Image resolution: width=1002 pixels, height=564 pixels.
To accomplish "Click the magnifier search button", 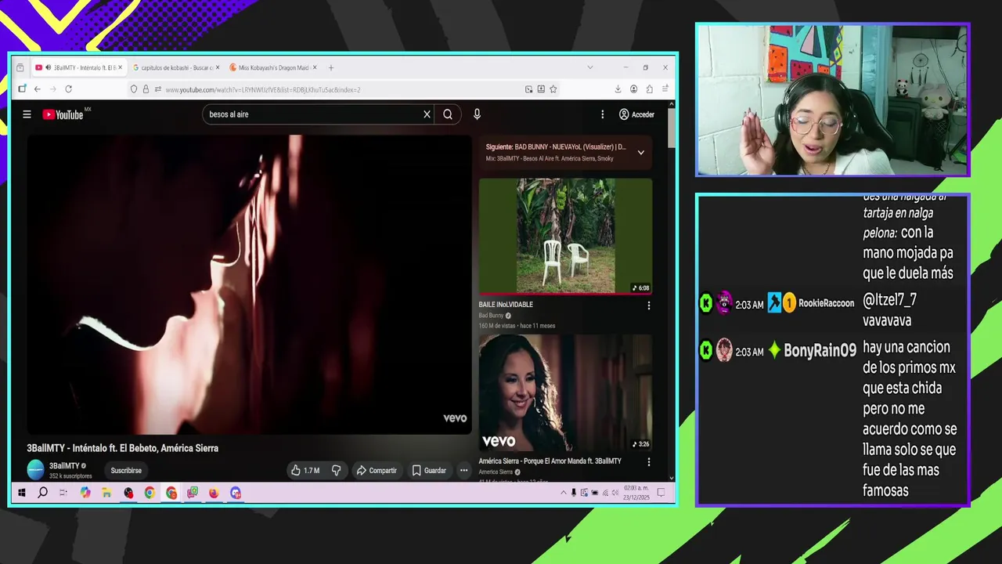I will tap(448, 114).
